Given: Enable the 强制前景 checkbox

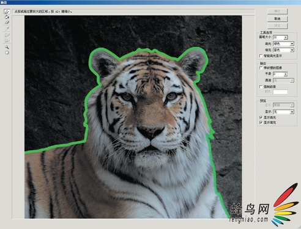Looking at the screenshot, I should pyautogui.click(x=261, y=87).
